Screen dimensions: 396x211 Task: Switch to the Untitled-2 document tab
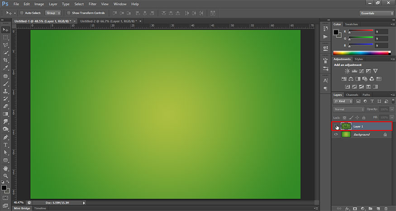pyautogui.click(x=108, y=21)
